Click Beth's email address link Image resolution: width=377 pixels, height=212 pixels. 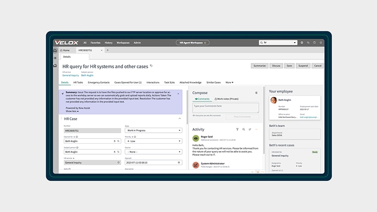point(309,117)
